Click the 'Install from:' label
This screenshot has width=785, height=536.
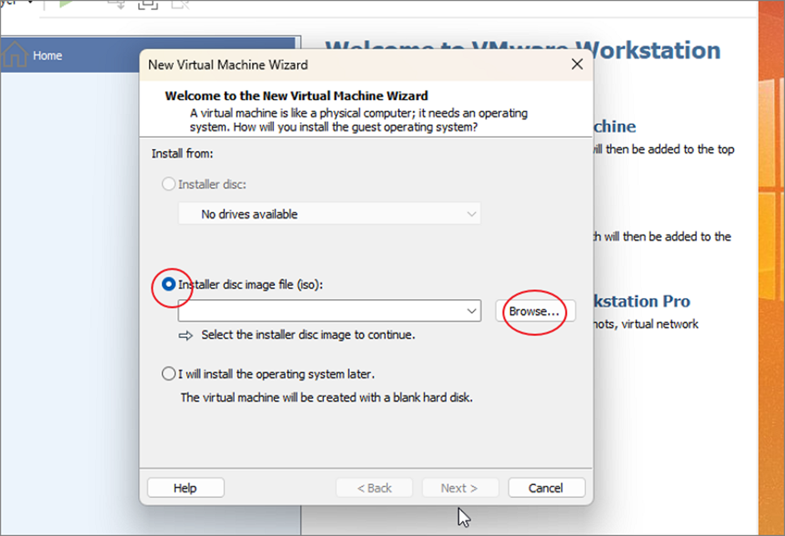(x=182, y=153)
